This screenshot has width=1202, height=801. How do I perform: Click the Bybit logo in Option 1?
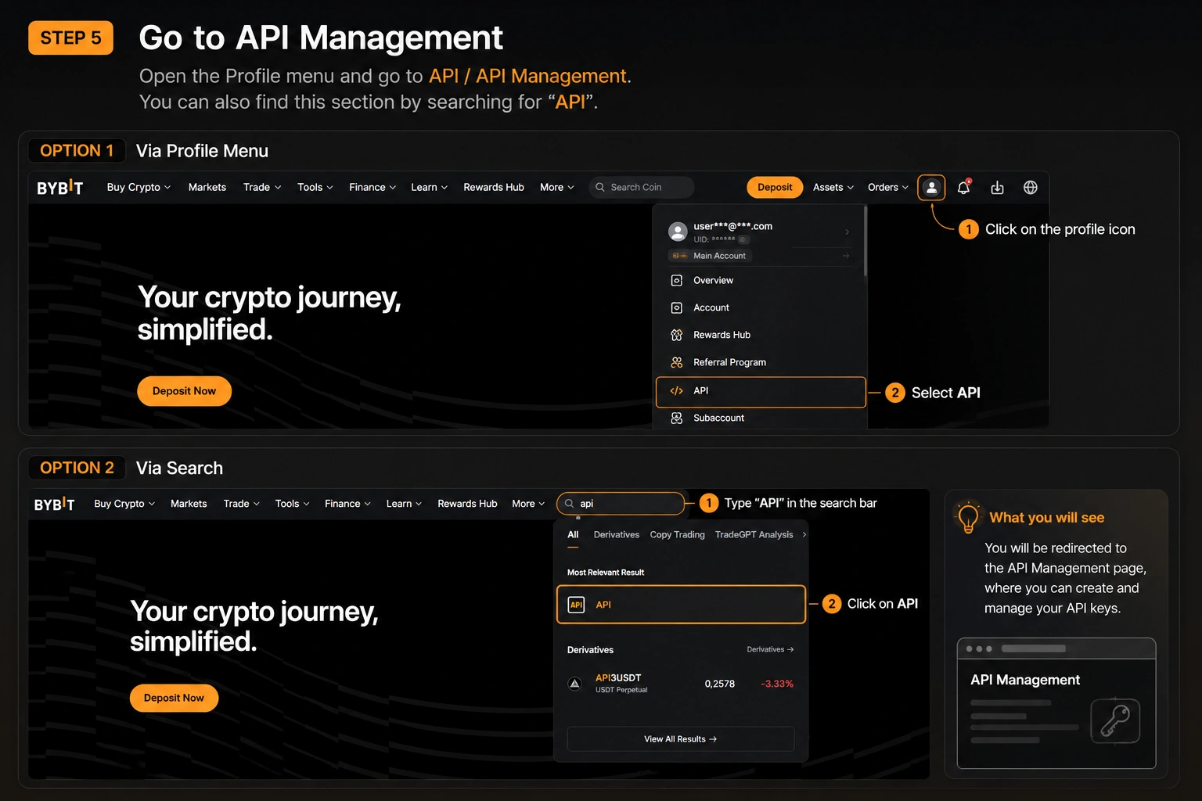[60, 188]
